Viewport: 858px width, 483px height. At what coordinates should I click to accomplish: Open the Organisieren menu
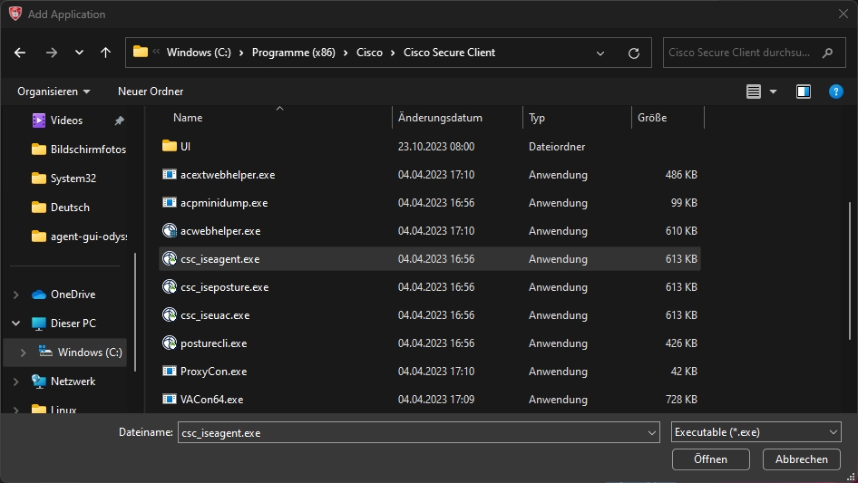pos(54,92)
